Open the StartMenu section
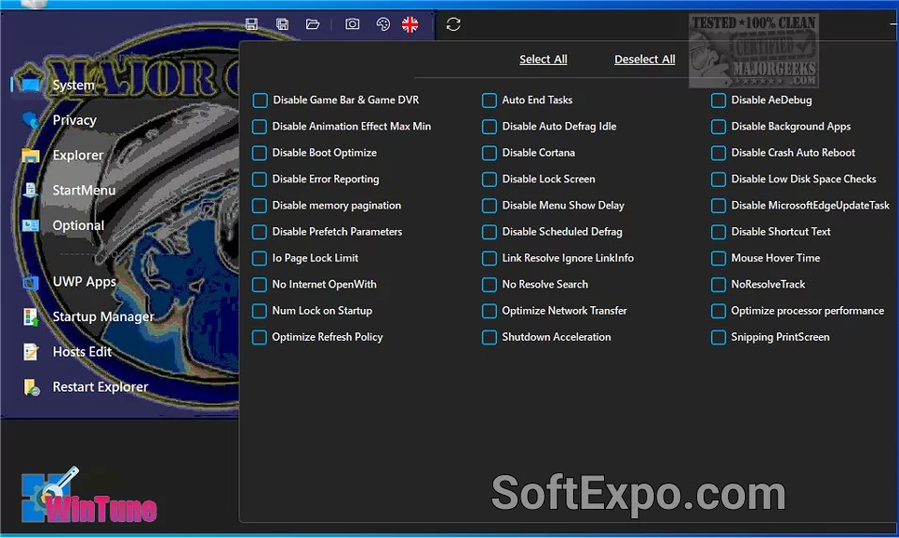Viewport: 899px width, 538px height. click(x=84, y=190)
